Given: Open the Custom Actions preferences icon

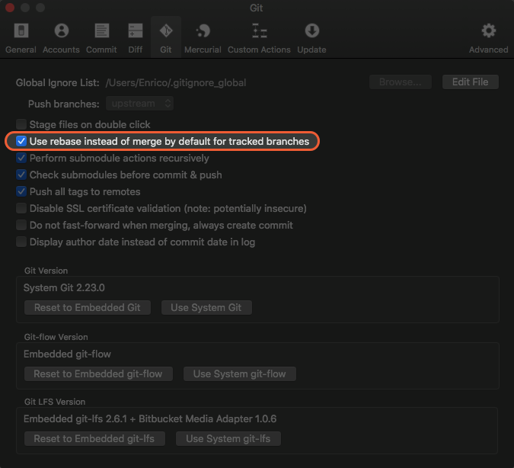Looking at the screenshot, I should coord(260,30).
